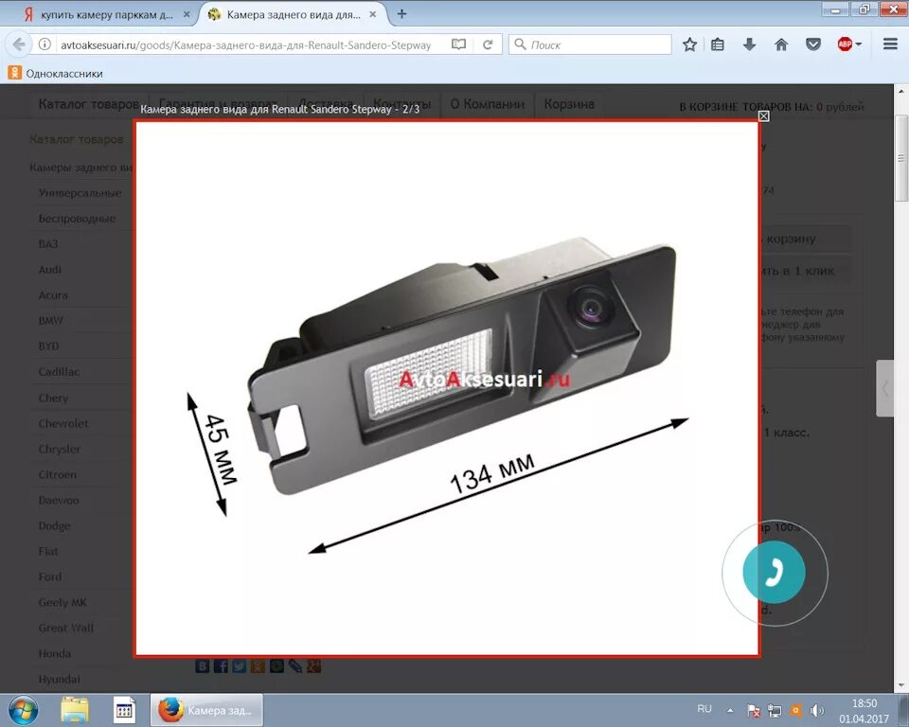Reload the current page

(488, 44)
